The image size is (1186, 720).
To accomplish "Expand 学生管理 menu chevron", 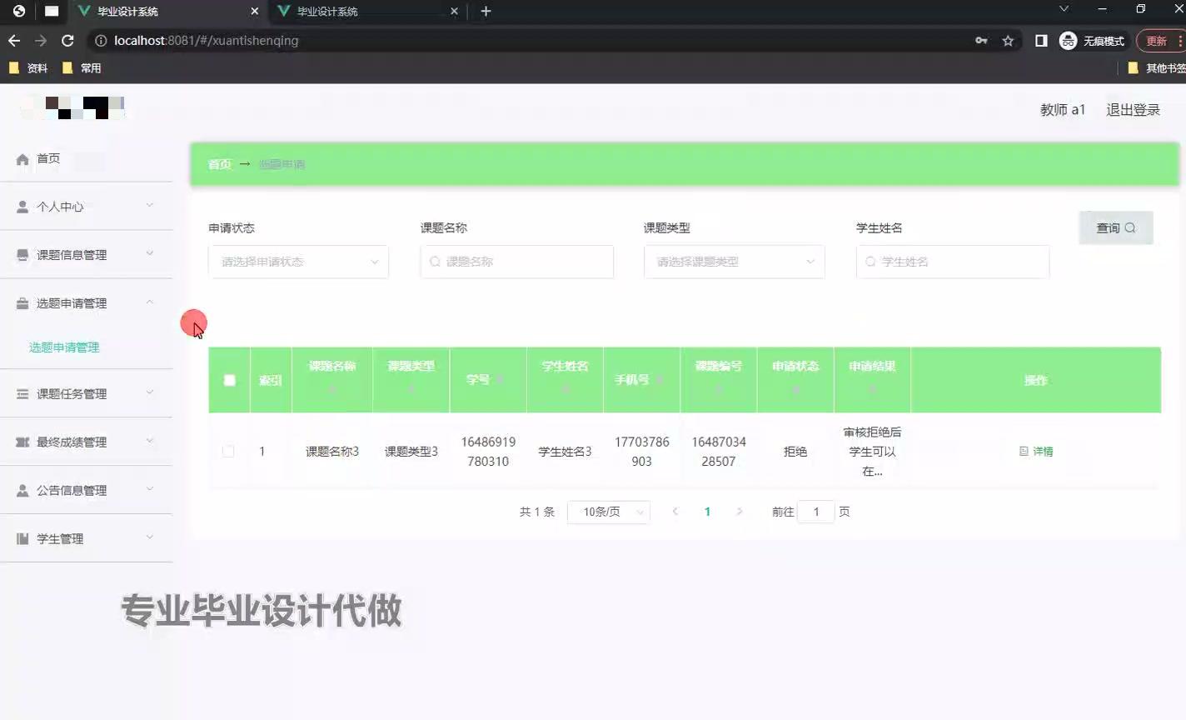I will point(150,537).
